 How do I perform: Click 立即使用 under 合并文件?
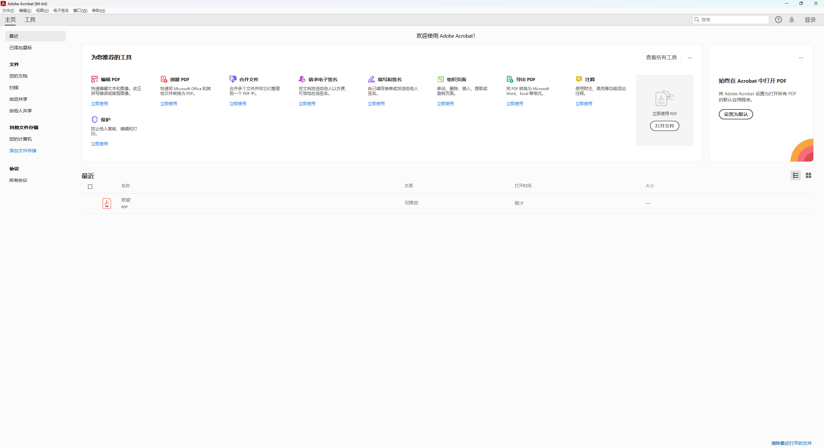[x=238, y=104]
